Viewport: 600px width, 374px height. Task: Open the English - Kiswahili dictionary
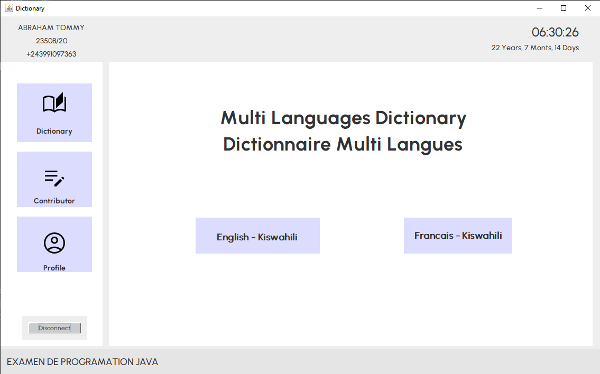point(257,236)
